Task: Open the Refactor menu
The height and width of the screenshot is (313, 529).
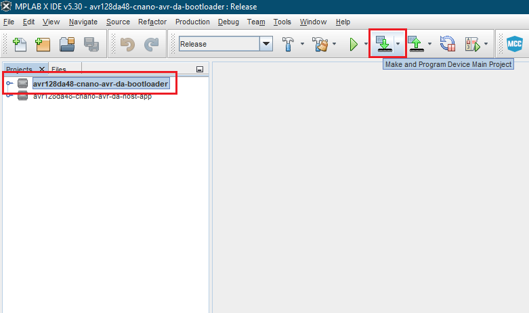Action: pyautogui.click(x=152, y=22)
